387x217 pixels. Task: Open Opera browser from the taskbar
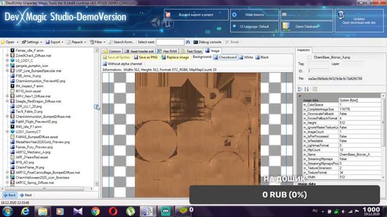pyautogui.click(x=113, y=212)
